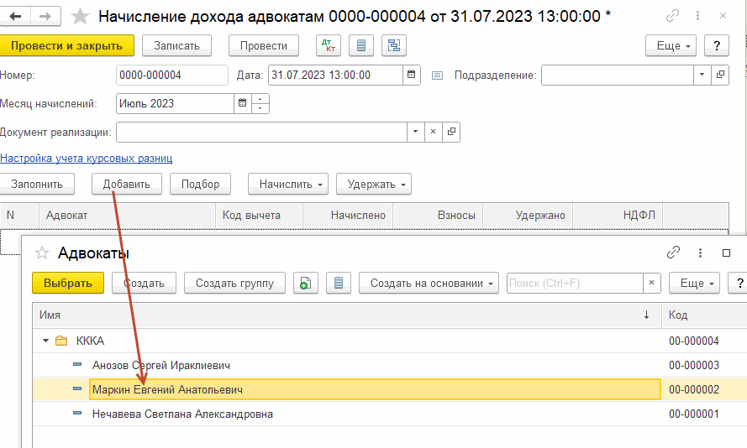The image size is (747, 448).
Task: Click the document structure hierarchy icon
Action: coord(393,46)
